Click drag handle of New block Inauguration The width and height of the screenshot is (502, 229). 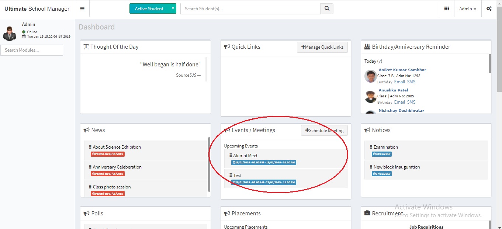[x=371, y=167]
